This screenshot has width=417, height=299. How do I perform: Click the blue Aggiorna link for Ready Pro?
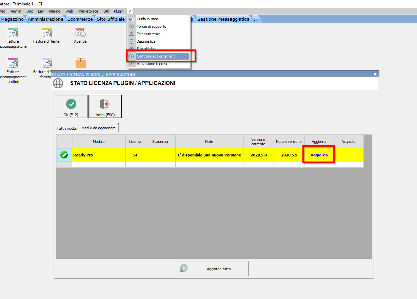click(x=319, y=155)
